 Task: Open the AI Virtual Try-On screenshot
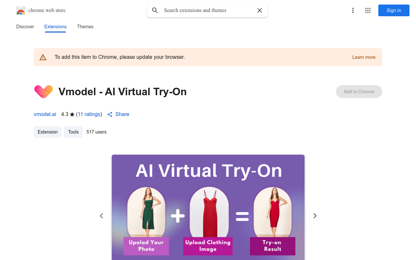click(x=208, y=207)
